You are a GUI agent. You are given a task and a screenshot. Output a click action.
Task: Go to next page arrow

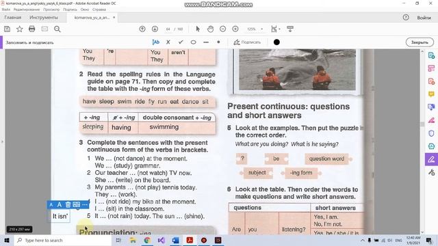coord(155,29)
